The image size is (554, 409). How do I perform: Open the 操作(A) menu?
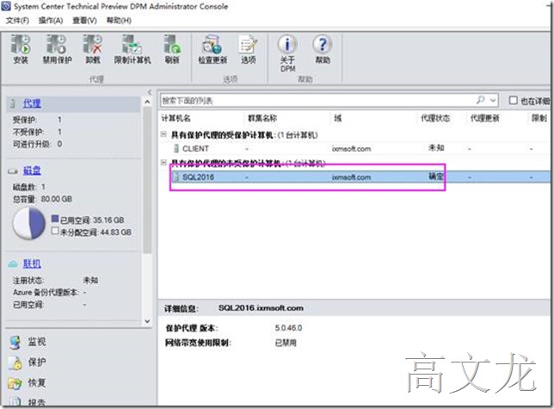pos(51,21)
